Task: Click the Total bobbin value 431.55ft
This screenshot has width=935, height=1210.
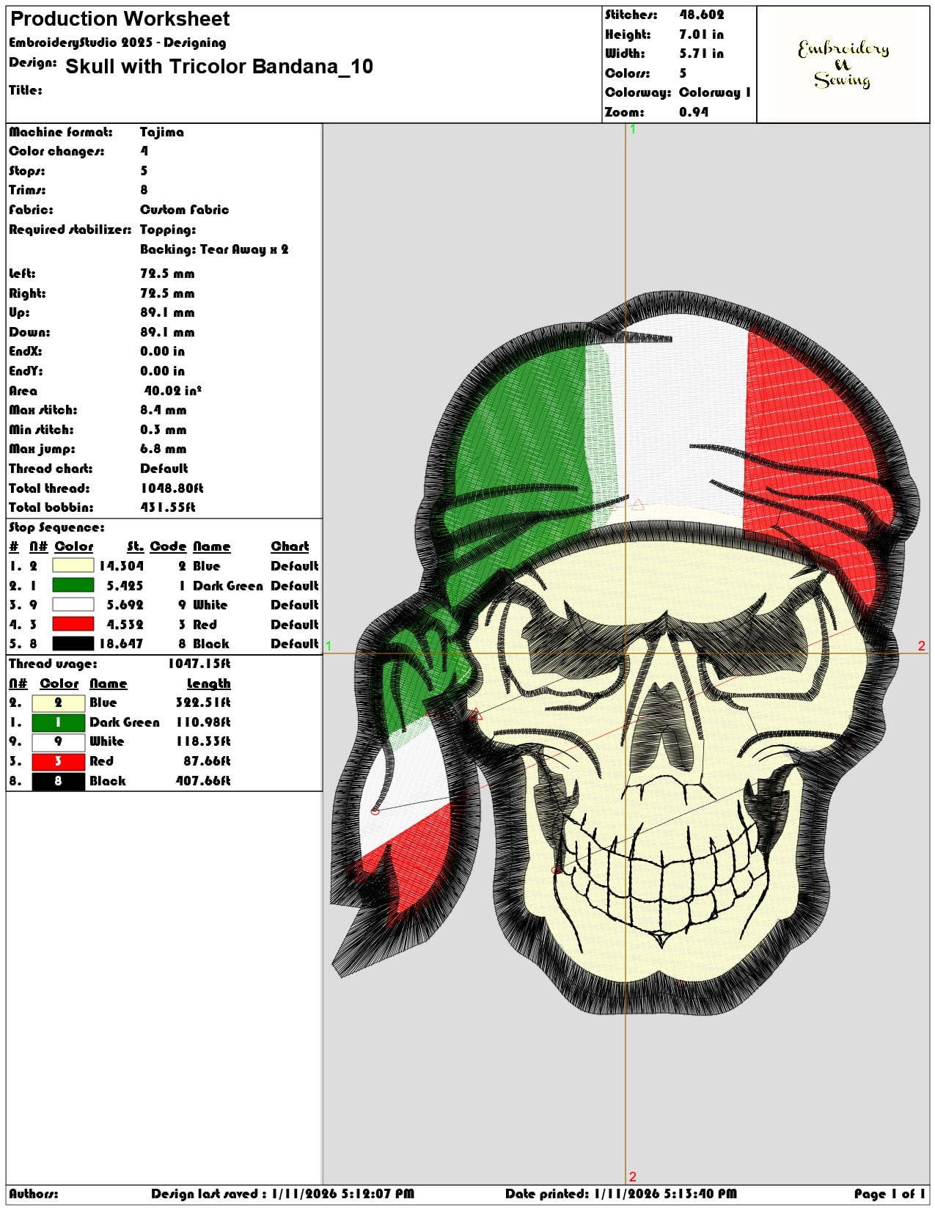Action: tap(168, 507)
